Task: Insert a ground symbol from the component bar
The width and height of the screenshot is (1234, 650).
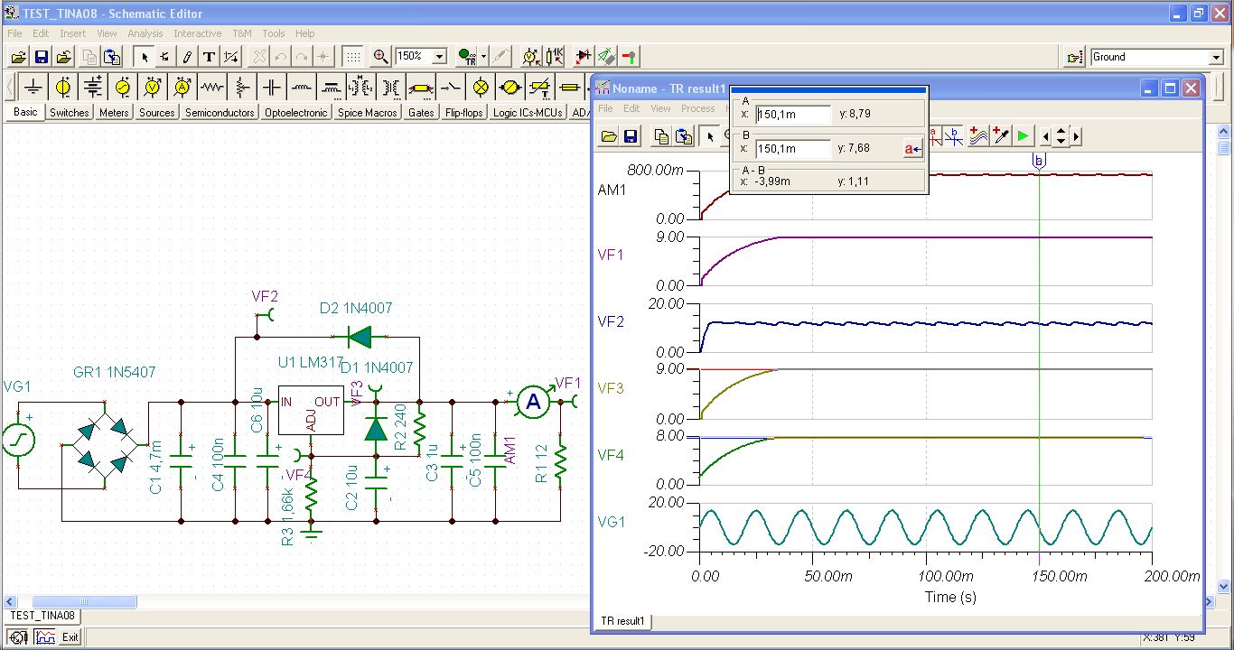Action: pyautogui.click(x=33, y=88)
